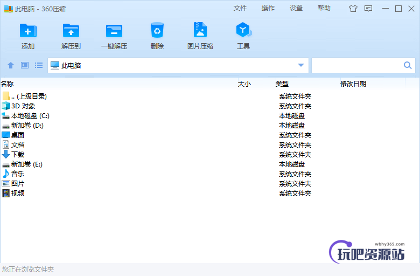Click the 上级目录 parent folder icon

pos(5,96)
